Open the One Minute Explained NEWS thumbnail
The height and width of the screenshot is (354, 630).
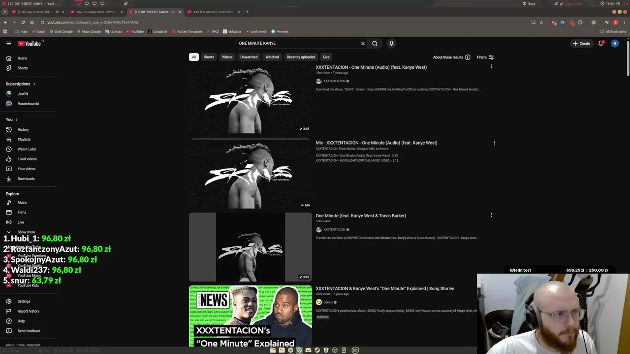tap(251, 316)
